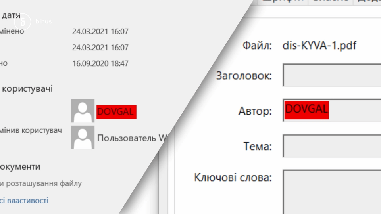Focus the Тема input field
Image resolution: width=381 pixels, height=214 pixels.
(x=332, y=146)
